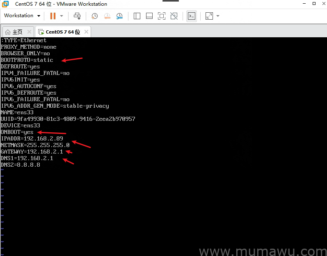Click the DNS2=8.8.8.8 line
Image resolution: width=327 pixels, height=256 pixels.
[x=20, y=165]
